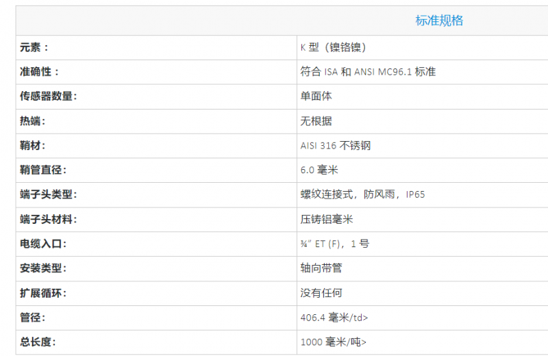
Task: Select the 6.0 毫米 value
Action: (319, 170)
